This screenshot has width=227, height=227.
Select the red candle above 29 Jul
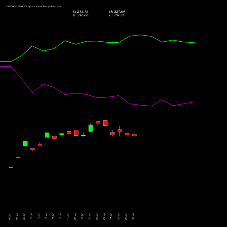click(x=127, y=134)
